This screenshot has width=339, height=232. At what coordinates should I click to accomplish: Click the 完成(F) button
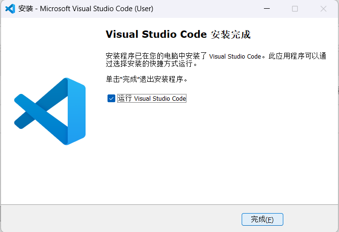(262, 219)
